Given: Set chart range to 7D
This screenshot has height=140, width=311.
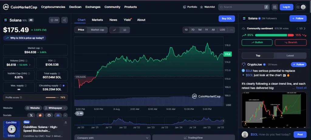Looking at the screenshot, I should (x=193, y=30).
